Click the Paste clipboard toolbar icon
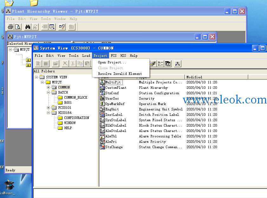The height and width of the screenshot is (198, 267). [x=88, y=64]
